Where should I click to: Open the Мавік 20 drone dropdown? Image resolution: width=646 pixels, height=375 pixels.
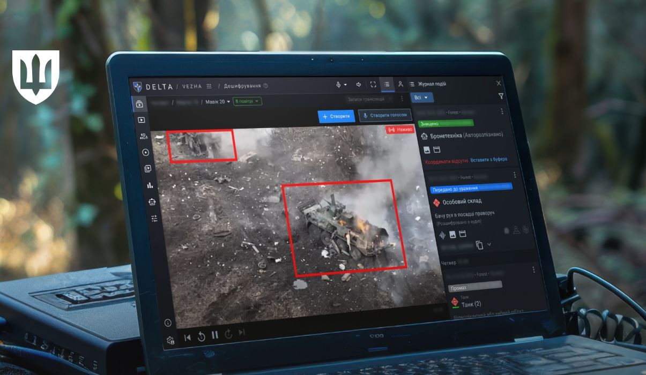(x=218, y=101)
